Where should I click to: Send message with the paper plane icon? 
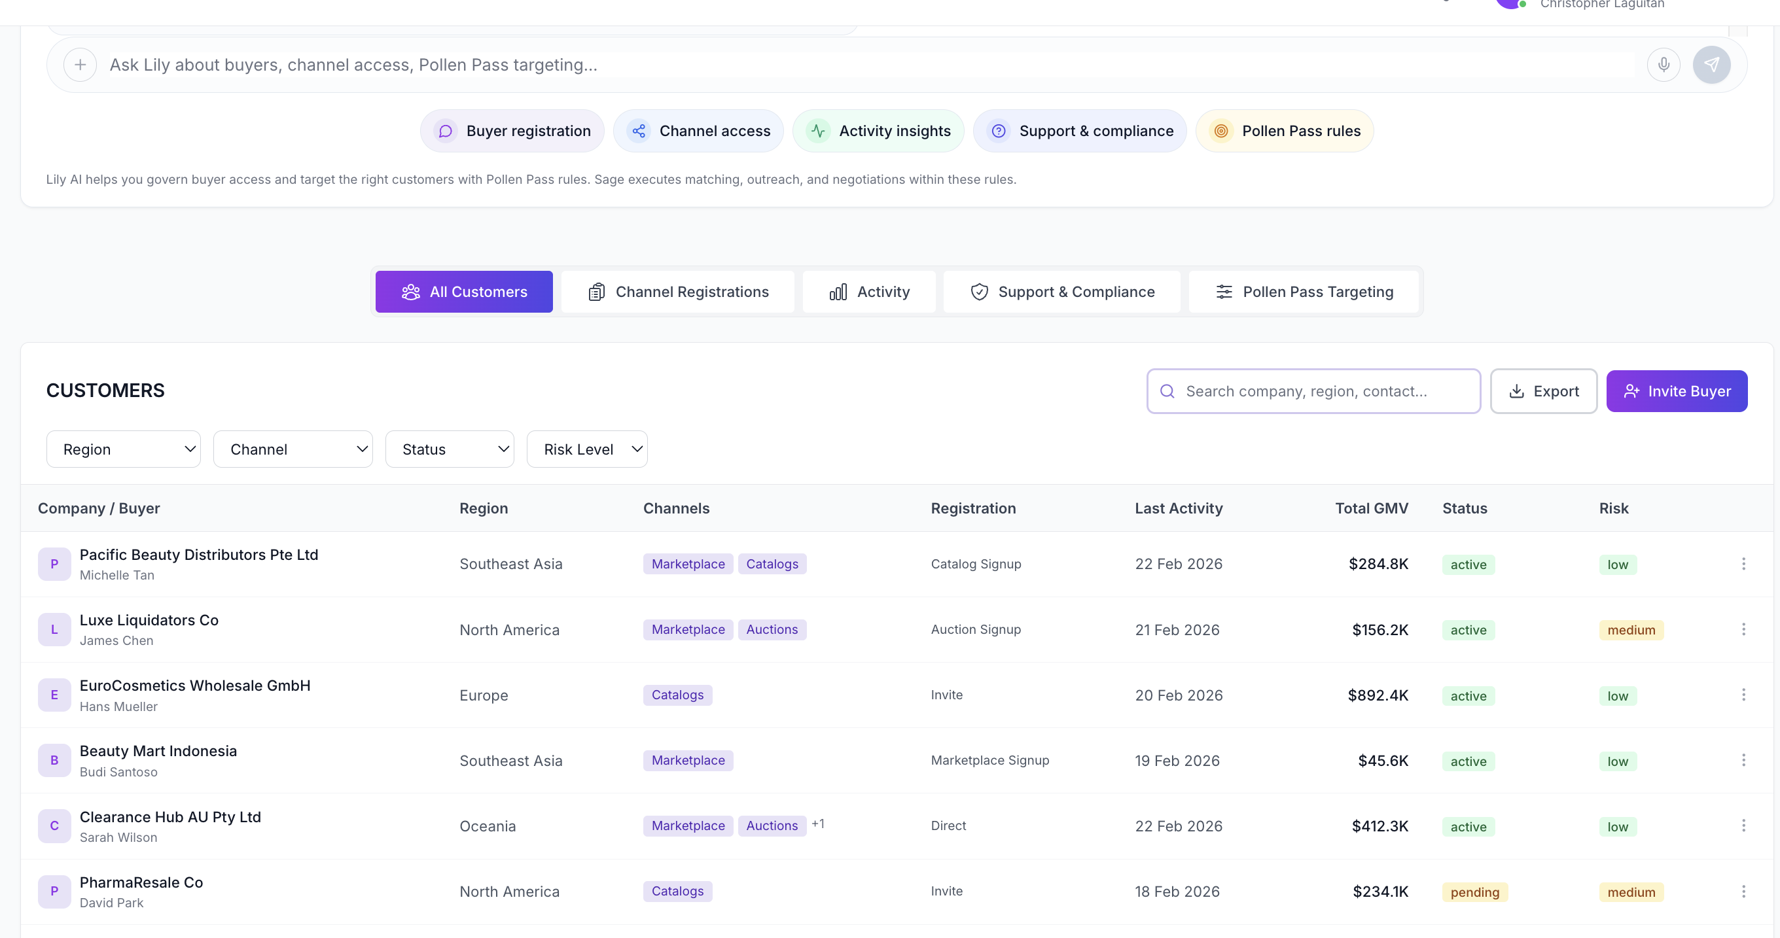click(x=1711, y=65)
